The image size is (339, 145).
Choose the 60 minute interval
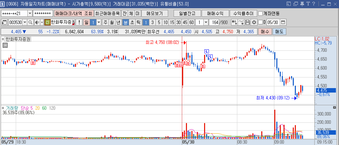tap(191, 22)
